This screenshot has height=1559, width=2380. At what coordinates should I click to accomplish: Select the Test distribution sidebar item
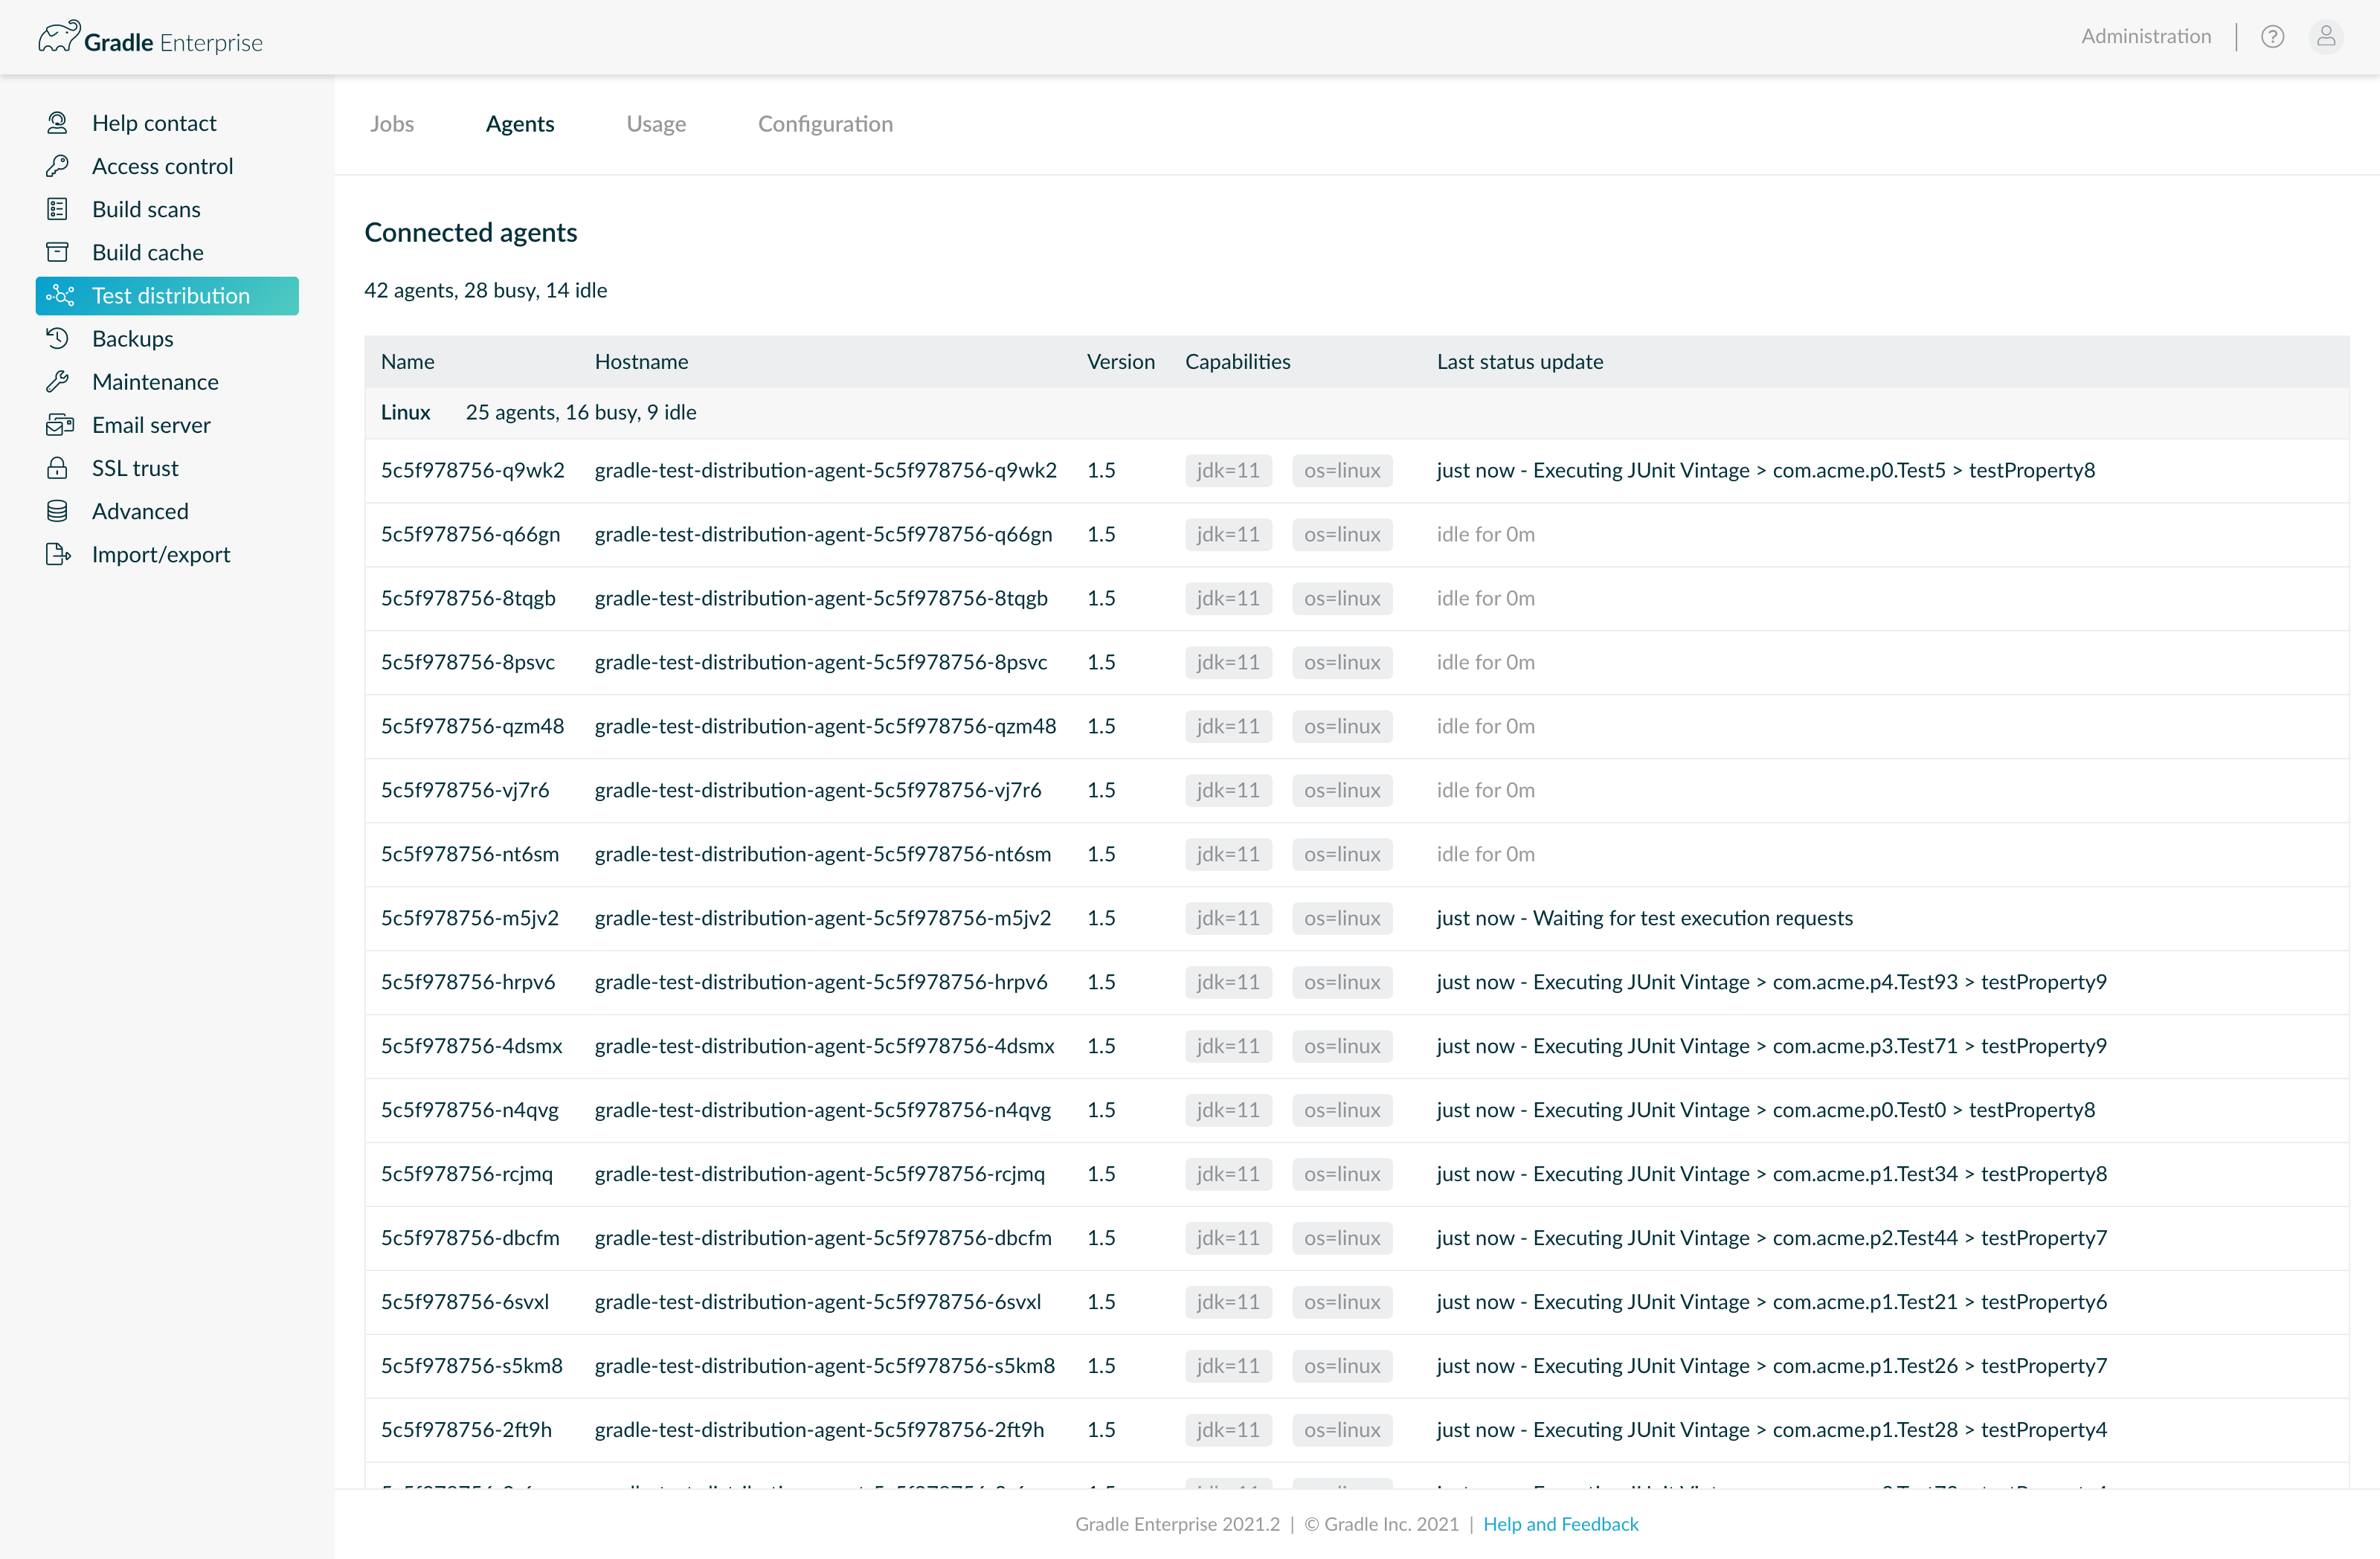(171, 295)
